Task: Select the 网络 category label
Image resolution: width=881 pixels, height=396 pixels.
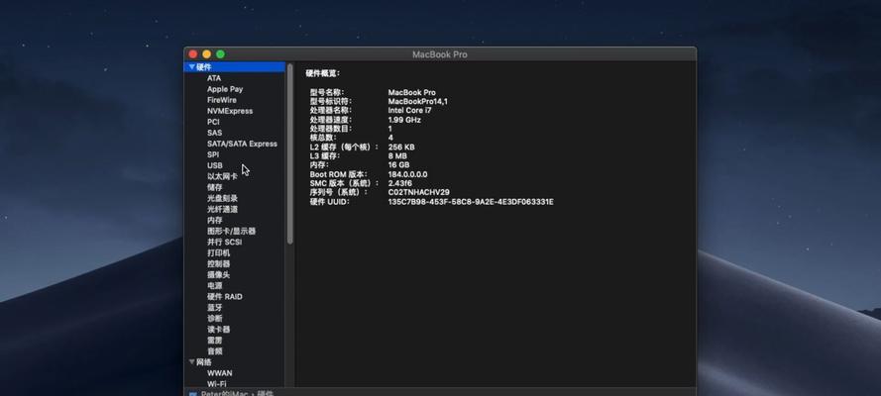Action: (204, 362)
